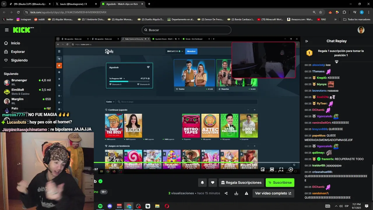Show more bookmarks overflow chevron
Image resolution: width=373 pixels, height=210 pixels.
(x=335, y=20)
